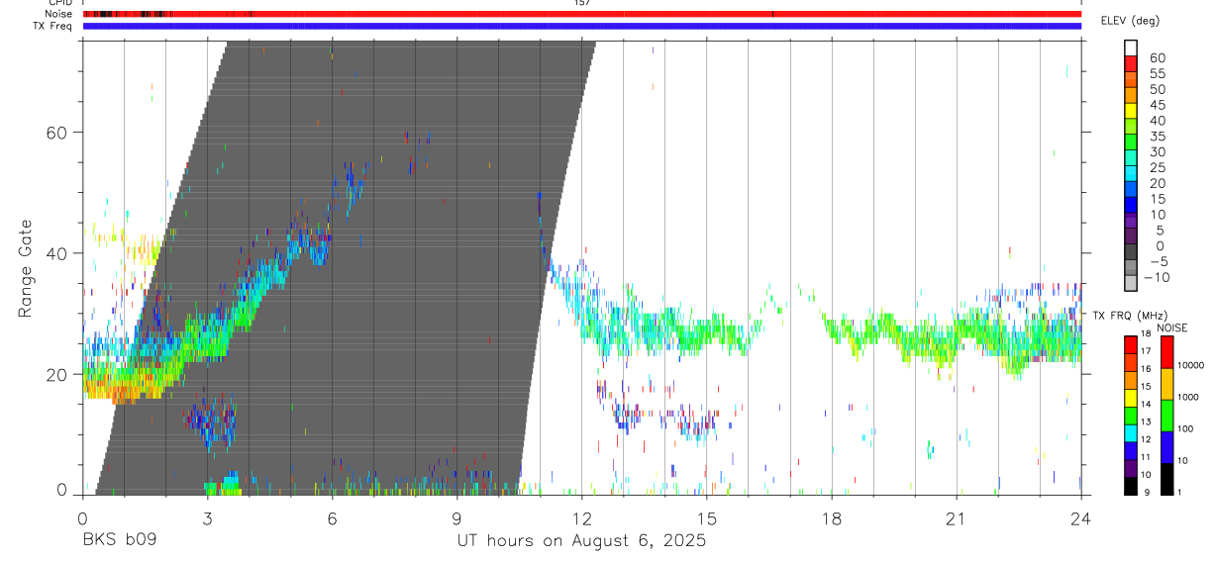Screen dimensions: 1216x561
Task: Click the x-axis hour tick label 9
Action: tap(456, 518)
